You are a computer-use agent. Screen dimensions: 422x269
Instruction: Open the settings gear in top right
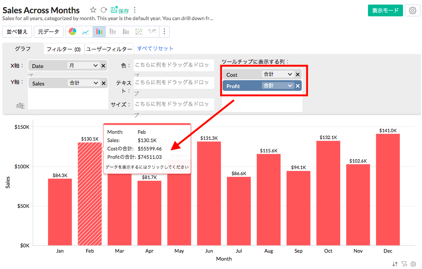(412, 11)
